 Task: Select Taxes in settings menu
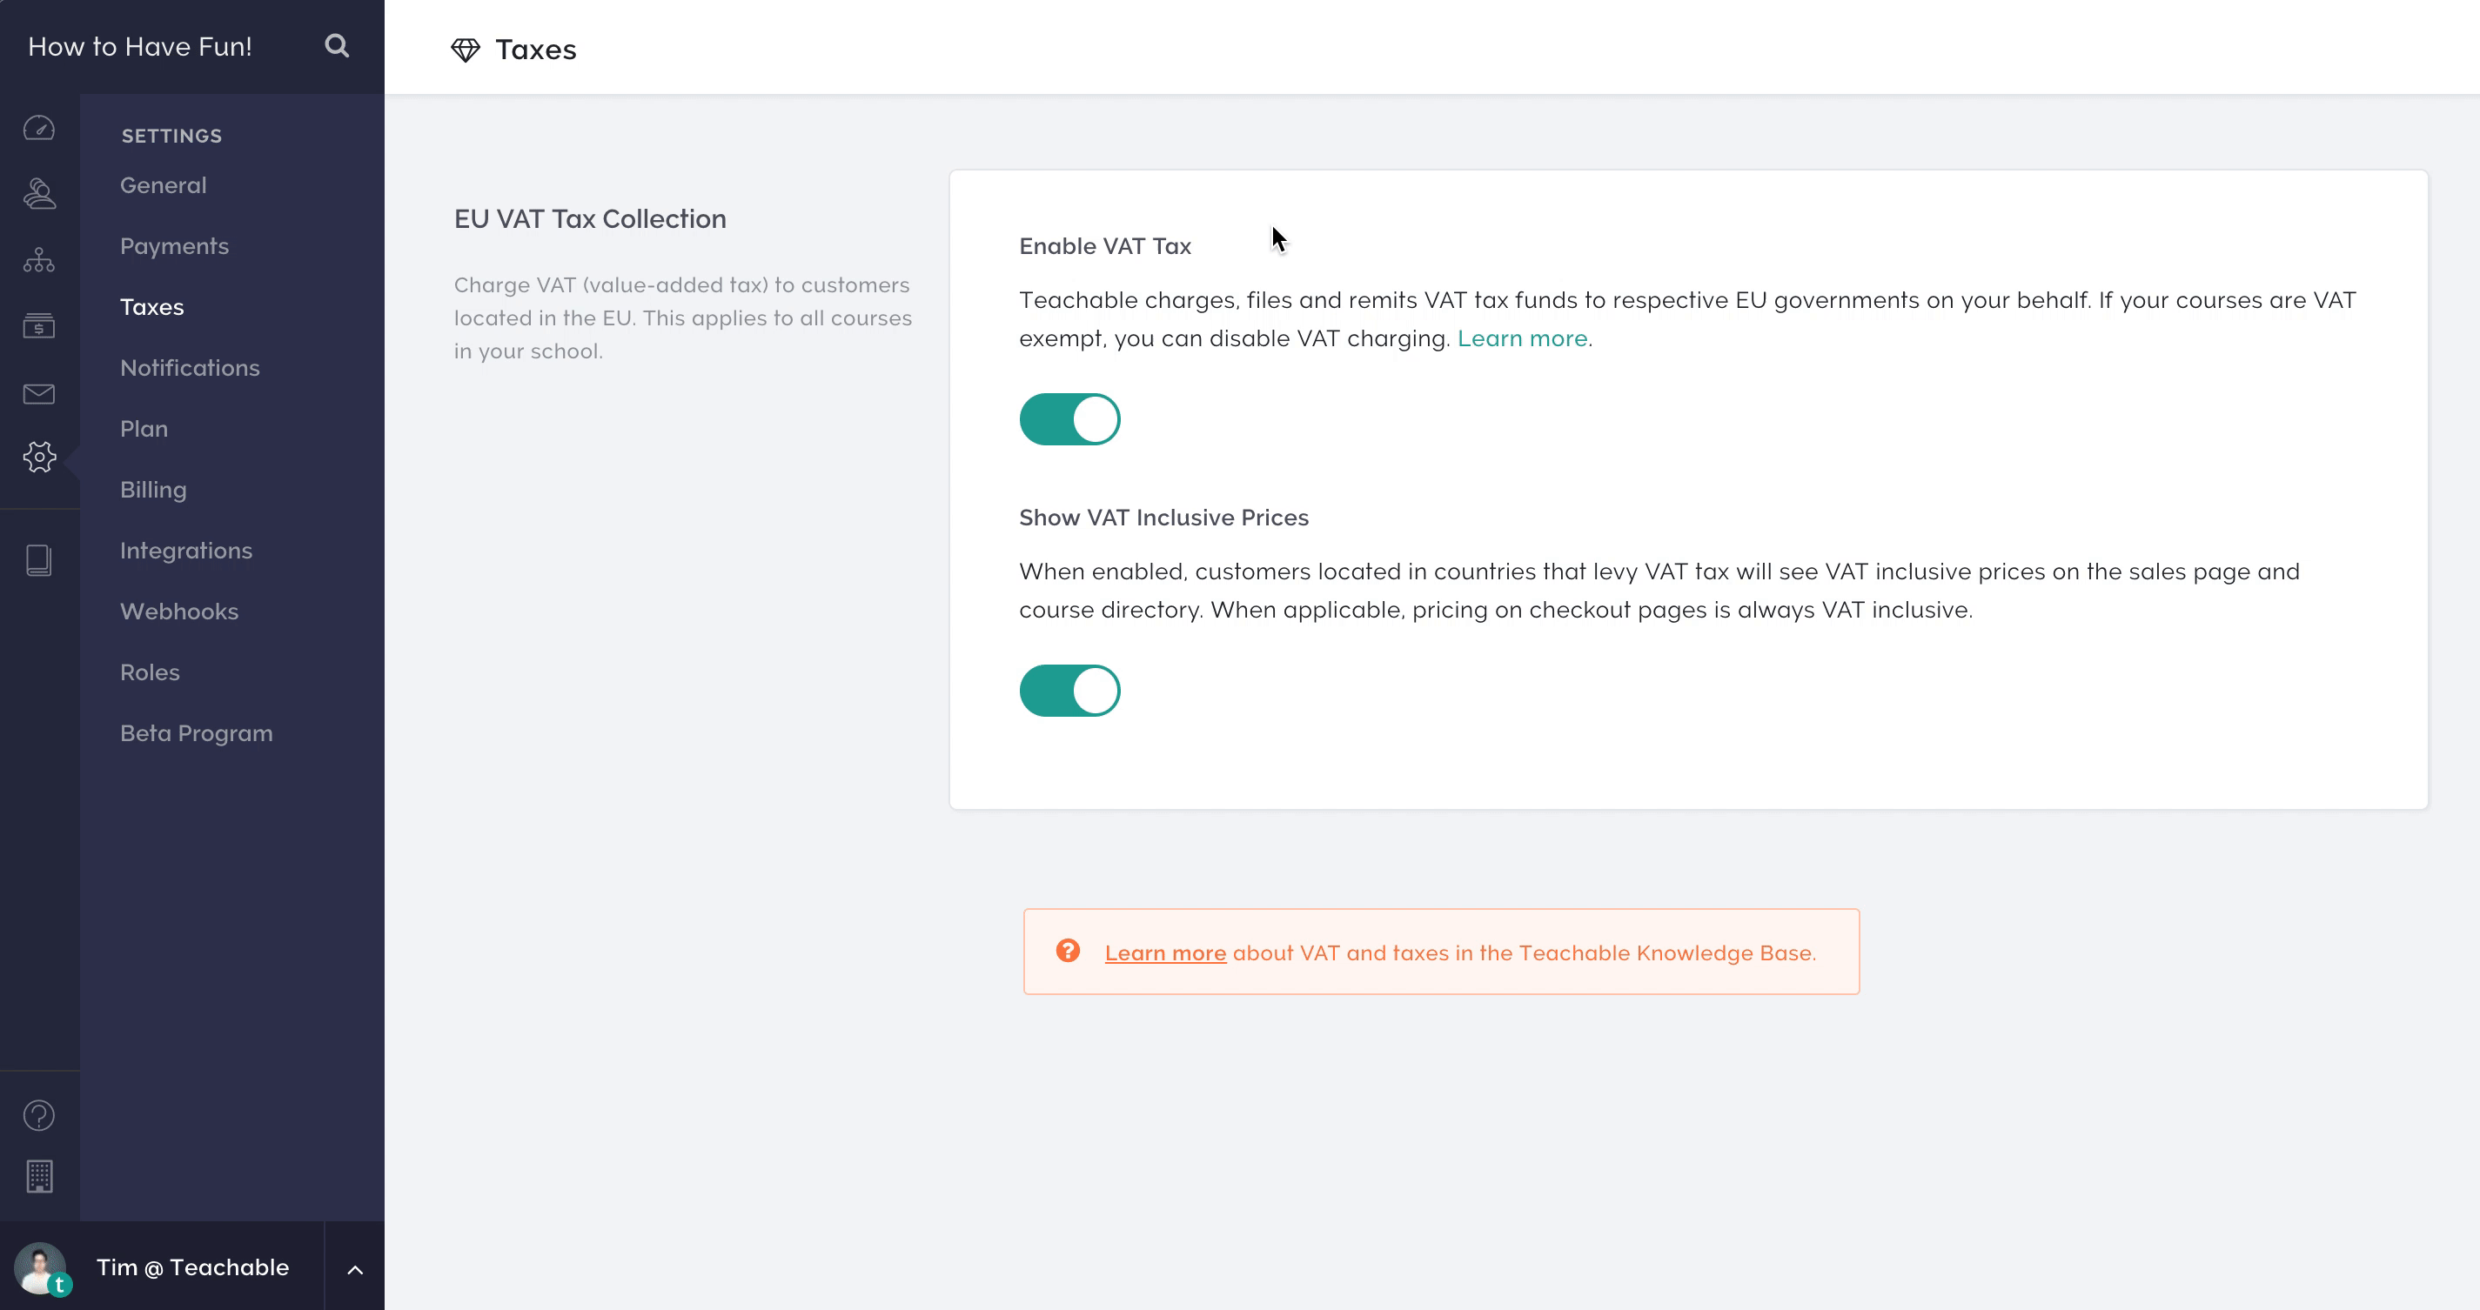coord(152,307)
